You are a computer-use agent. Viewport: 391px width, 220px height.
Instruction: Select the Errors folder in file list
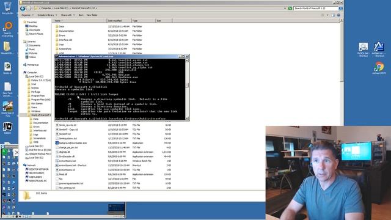[62, 35]
